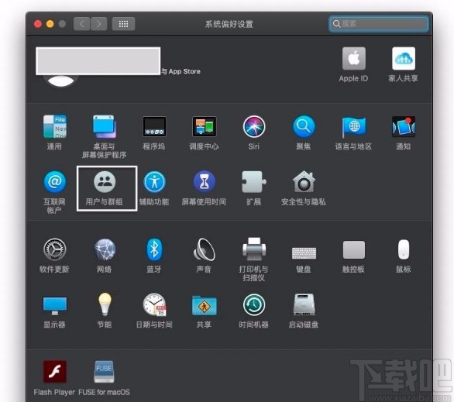Close the 系统偏好设置 window
Image resolution: width=454 pixels, height=402 pixels.
pos(38,24)
